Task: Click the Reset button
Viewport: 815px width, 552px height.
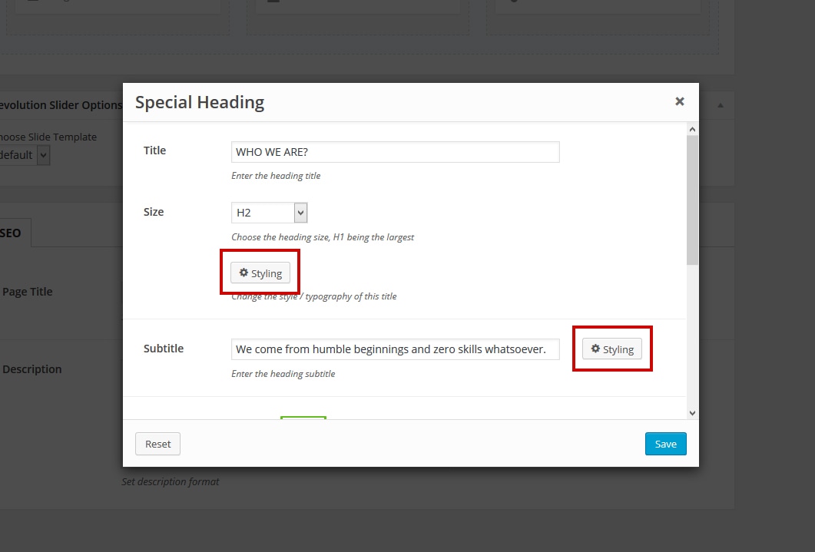Action: coord(157,444)
